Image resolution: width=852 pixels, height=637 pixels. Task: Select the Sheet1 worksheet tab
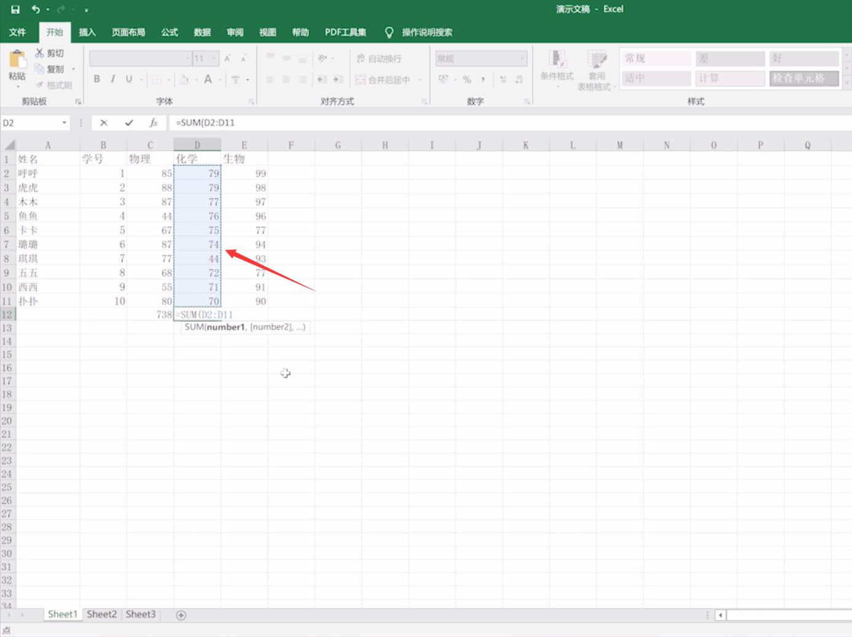pyautogui.click(x=62, y=614)
